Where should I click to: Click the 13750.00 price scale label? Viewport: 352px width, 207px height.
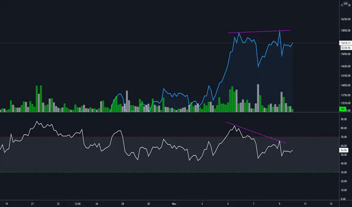point(346,95)
